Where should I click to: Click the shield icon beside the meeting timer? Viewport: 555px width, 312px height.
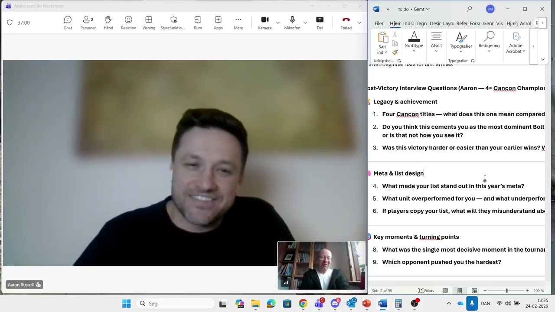(x=10, y=23)
